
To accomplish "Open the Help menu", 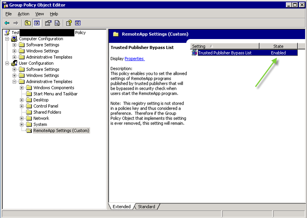I will [54, 14].
